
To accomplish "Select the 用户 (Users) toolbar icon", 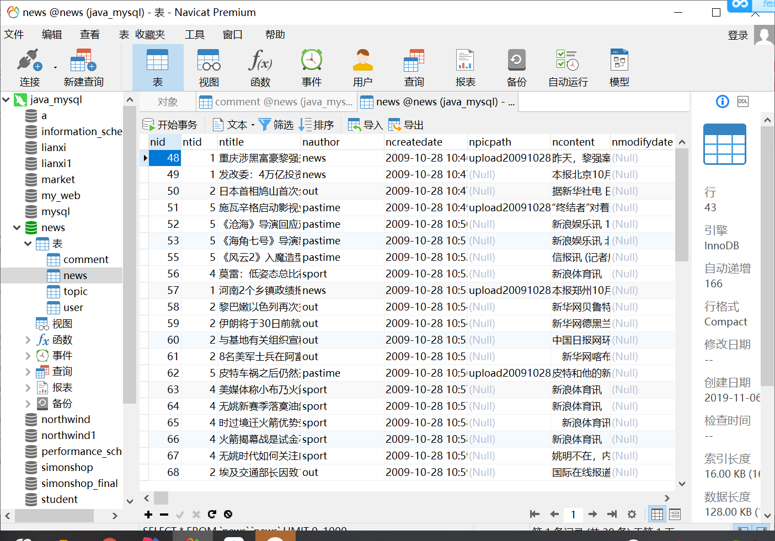I will pyautogui.click(x=362, y=66).
